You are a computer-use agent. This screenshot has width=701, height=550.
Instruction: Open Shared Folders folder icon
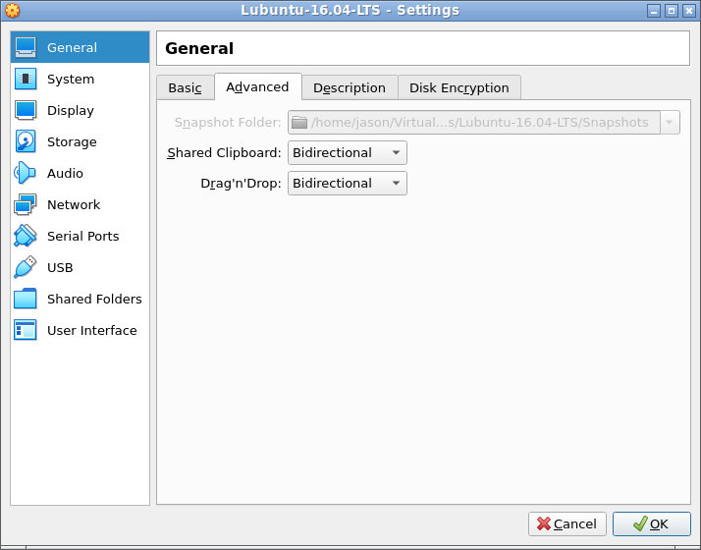(26, 299)
